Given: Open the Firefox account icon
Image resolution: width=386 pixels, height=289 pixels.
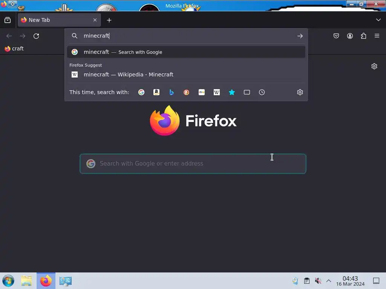Looking at the screenshot, I should 350,36.
